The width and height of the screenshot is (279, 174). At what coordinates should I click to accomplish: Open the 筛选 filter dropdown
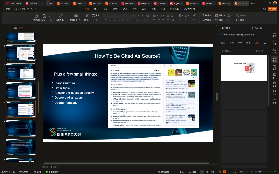point(226,51)
